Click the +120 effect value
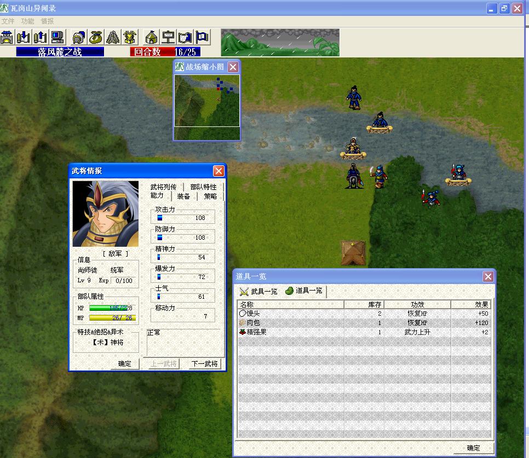Viewport: 529px width, 458px height. [481, 323]
